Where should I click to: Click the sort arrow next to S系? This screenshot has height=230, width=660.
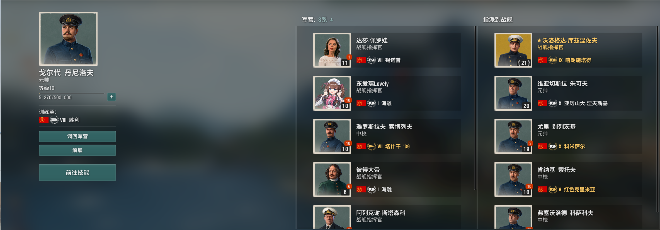point(331,20)
